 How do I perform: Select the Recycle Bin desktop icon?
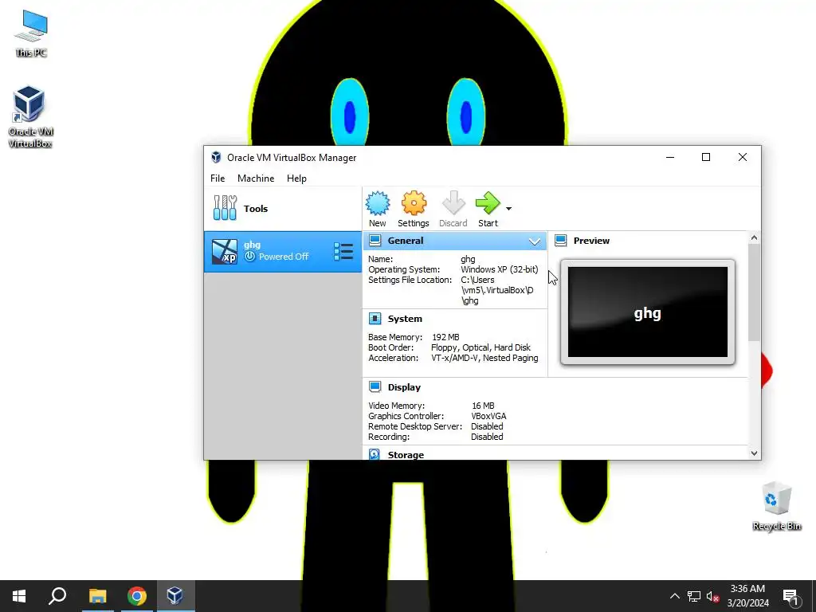point(777,506)
